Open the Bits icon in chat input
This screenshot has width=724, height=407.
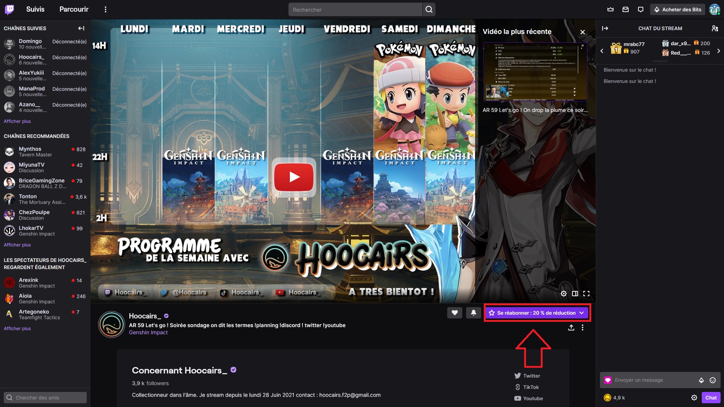pyautogui.click(x=701, y=380)
